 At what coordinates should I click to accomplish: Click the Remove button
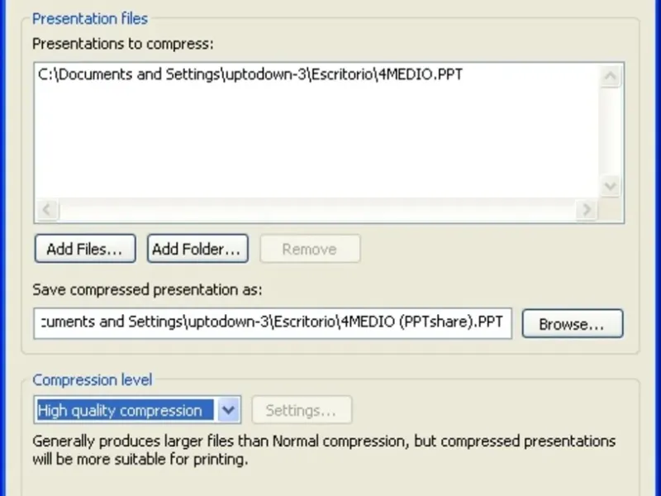(310, 249)
